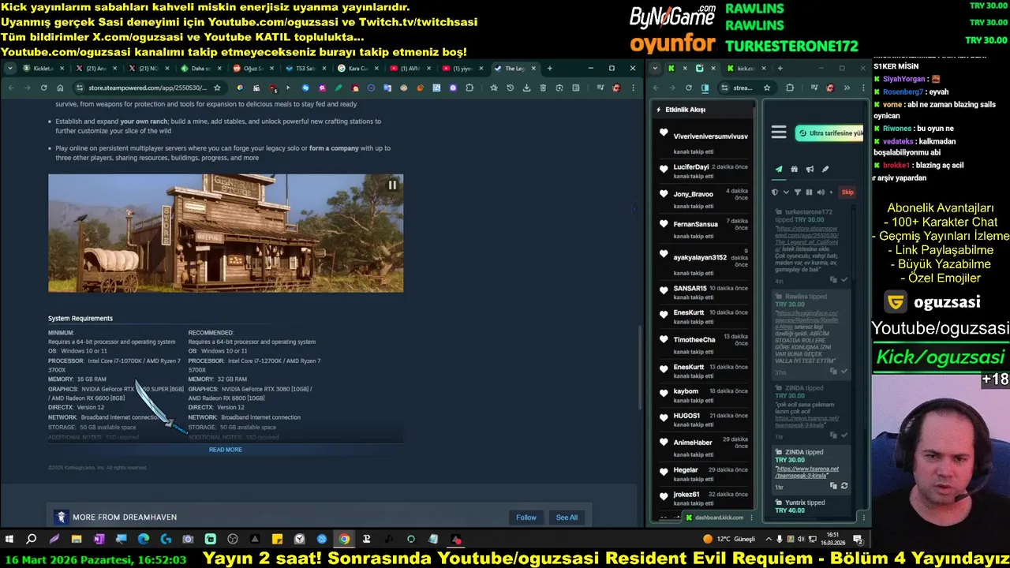Open Windows taskbar search
Image resolution: width=1010 pixels, height=568 pixels.
[x=32, y=540]
